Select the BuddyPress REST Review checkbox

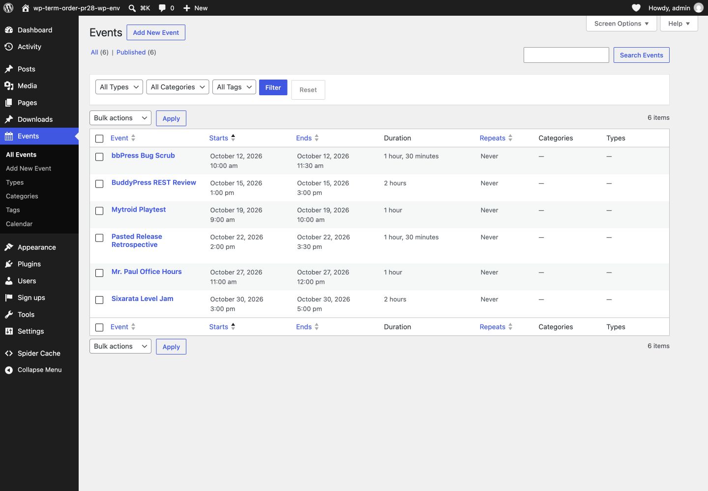(x=99, y=184)
